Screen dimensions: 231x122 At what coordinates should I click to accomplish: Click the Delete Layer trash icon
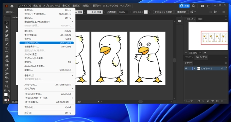[222, 101]
